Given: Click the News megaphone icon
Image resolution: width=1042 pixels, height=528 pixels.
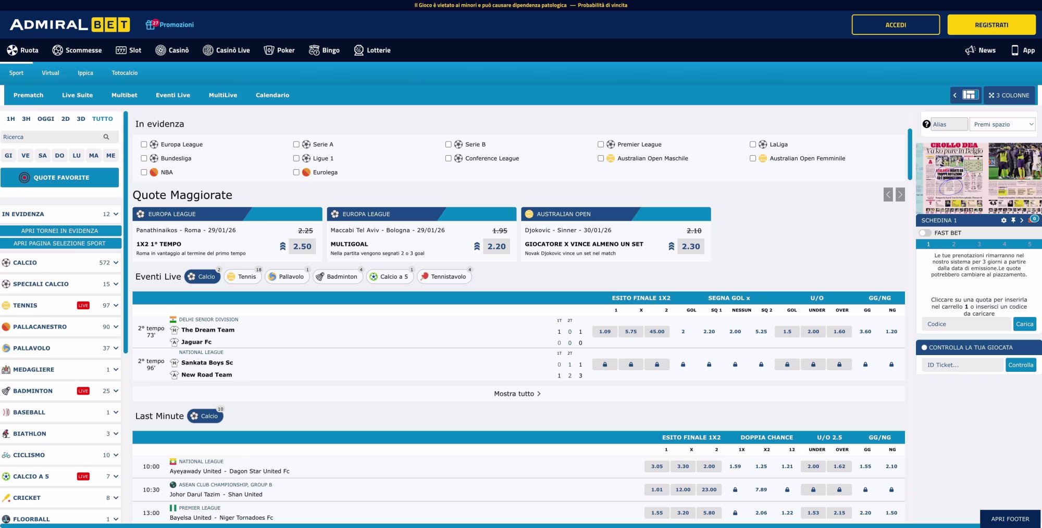Looking at the screenshot, I should [970, 51].
